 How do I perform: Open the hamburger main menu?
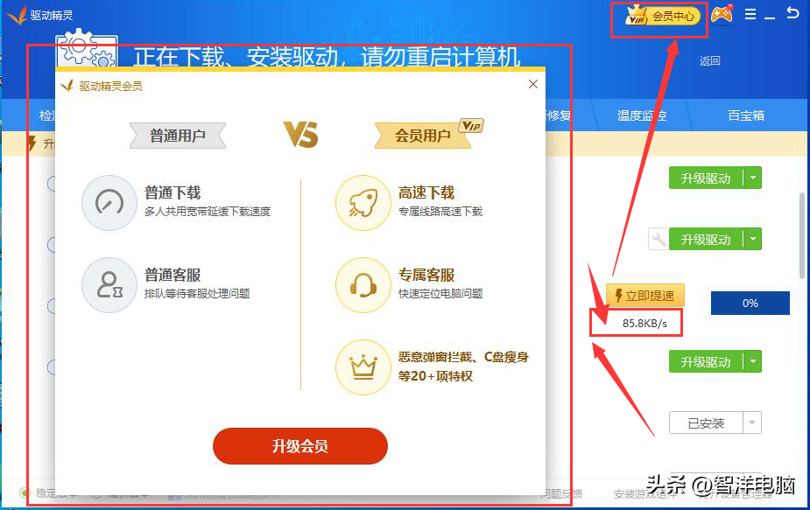click(750, 14)
